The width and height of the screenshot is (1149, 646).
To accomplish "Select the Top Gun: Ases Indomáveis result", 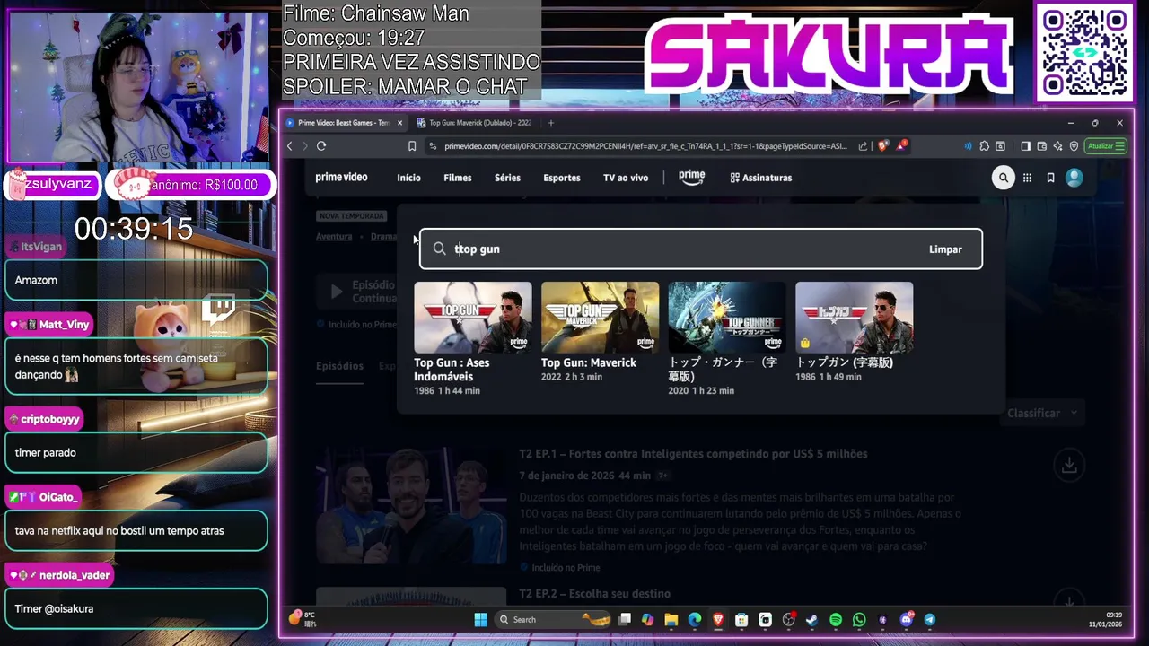I will (x=472, y=338).
